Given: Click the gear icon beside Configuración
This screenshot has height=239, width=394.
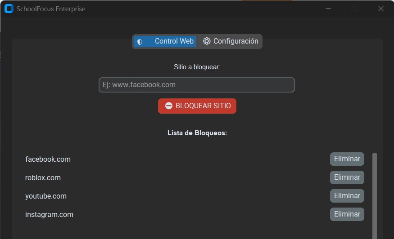Looking at the screenshot, I should click(207, 41).
